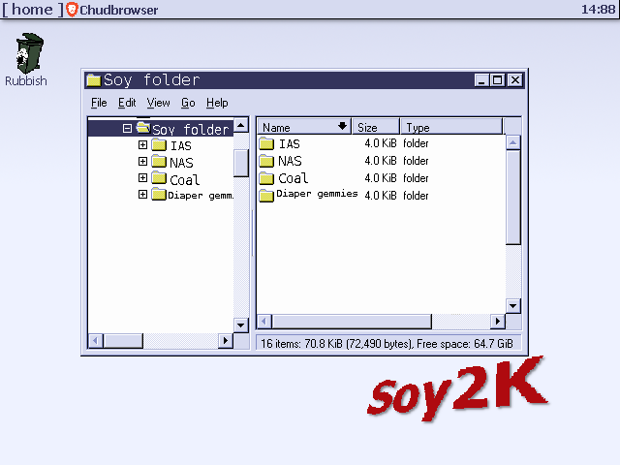Expand the IAS tree node
This screenshot has height=465, width=620.
coord(142,145)
